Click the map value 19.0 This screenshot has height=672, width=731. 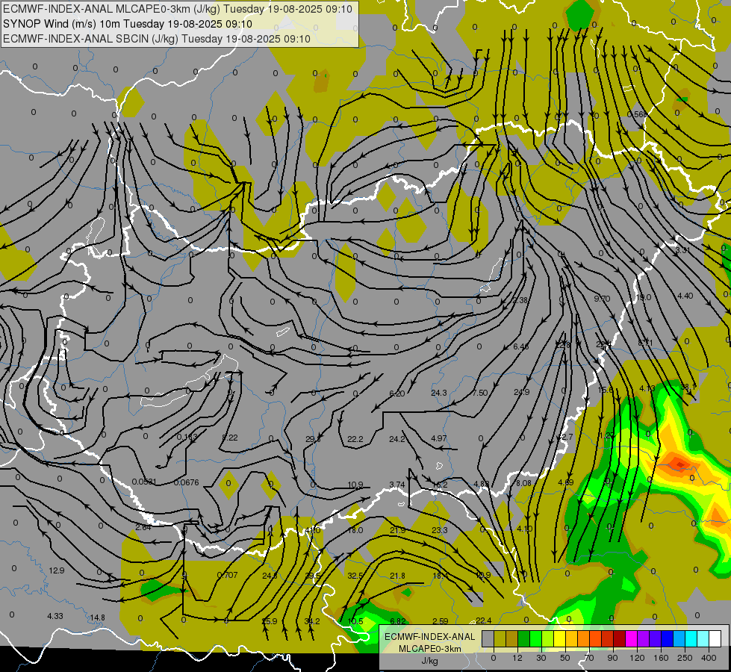click(644, 297)
